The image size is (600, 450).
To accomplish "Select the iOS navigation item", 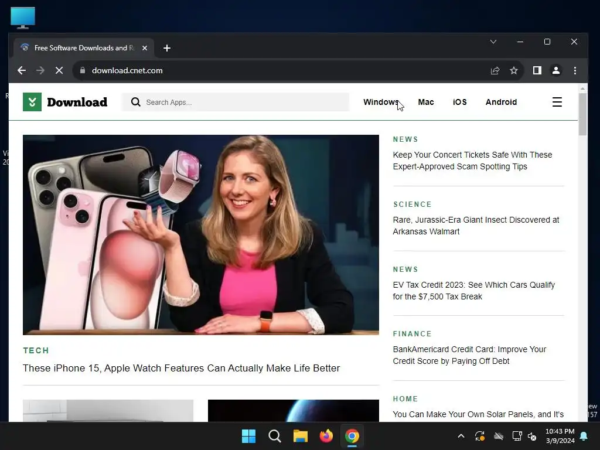I will pyautogui.click(x=459, y=102).
